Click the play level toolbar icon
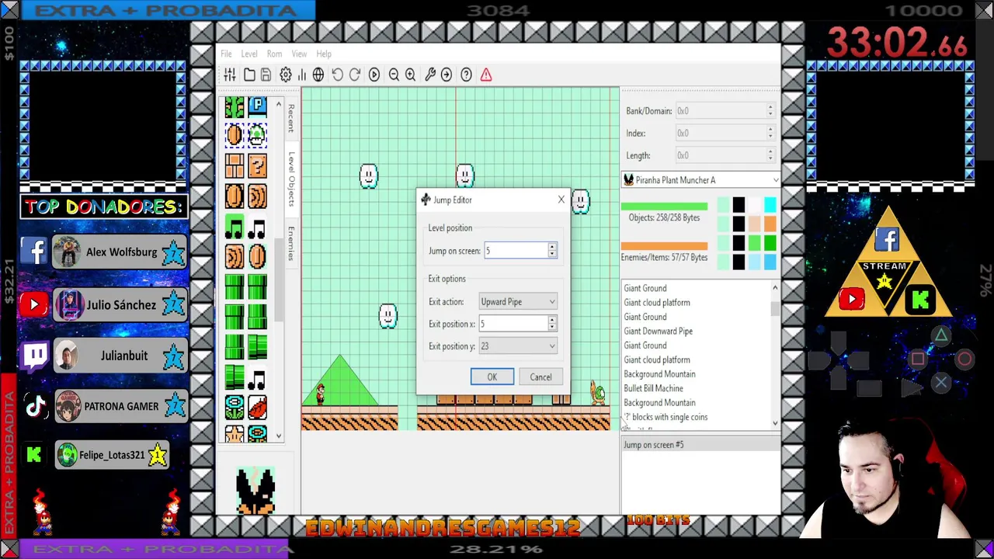This screenshot has width=994, height=559. [374, 75]
